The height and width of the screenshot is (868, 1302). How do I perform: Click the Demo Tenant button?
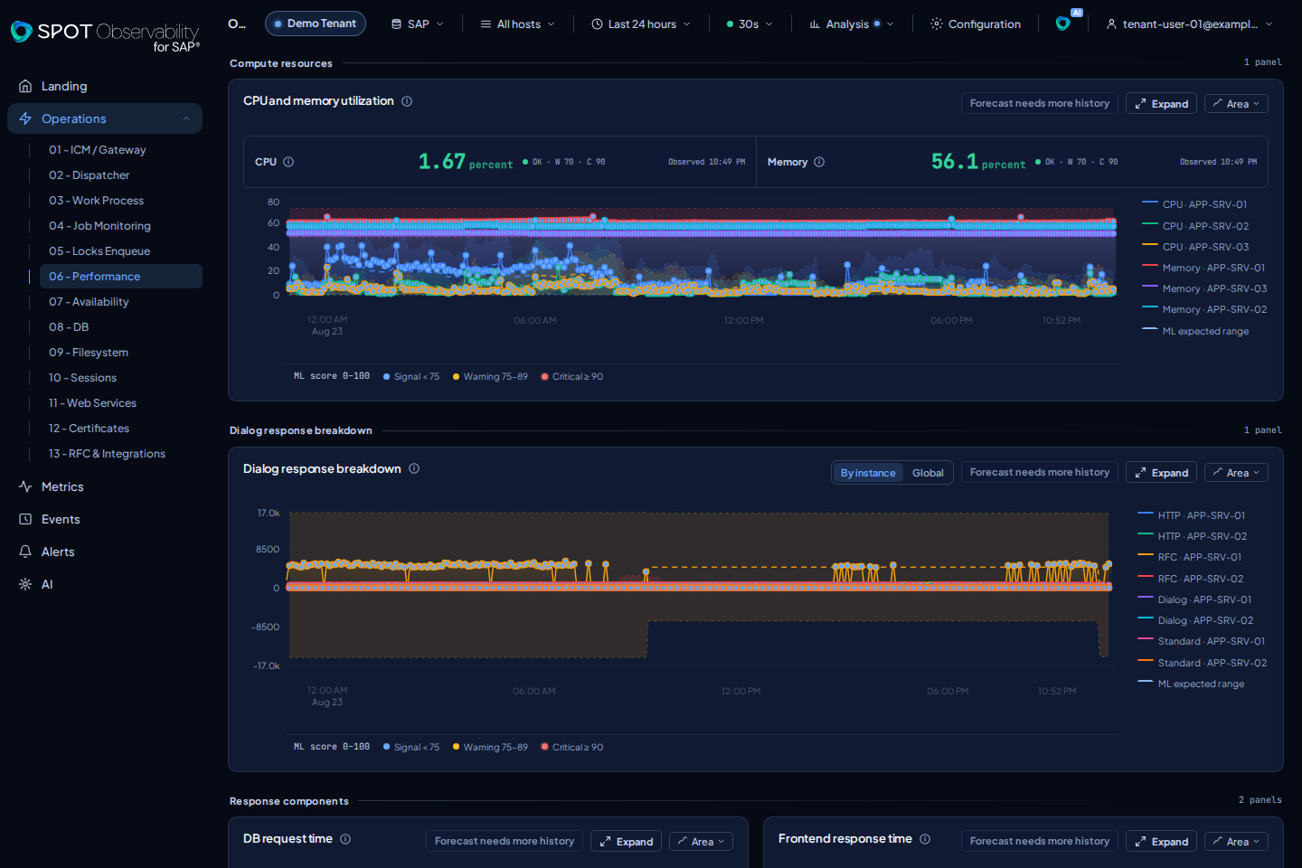316,24
